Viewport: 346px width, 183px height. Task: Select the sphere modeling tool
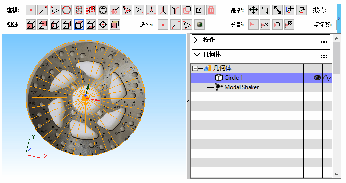[x=103, y=10]
